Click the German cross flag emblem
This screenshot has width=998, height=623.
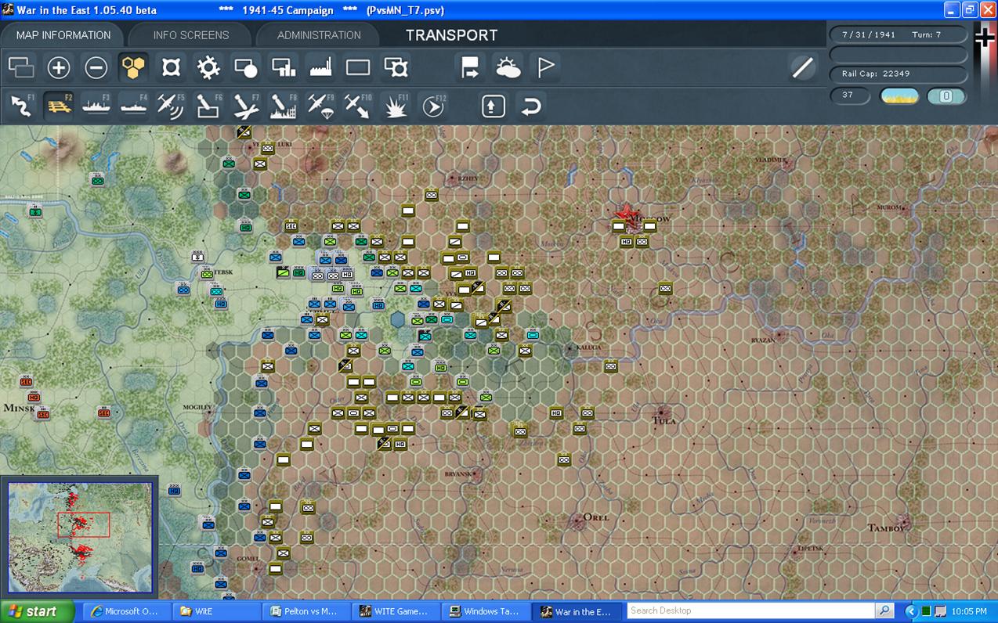pyautogui.click(x=984, y=37)
